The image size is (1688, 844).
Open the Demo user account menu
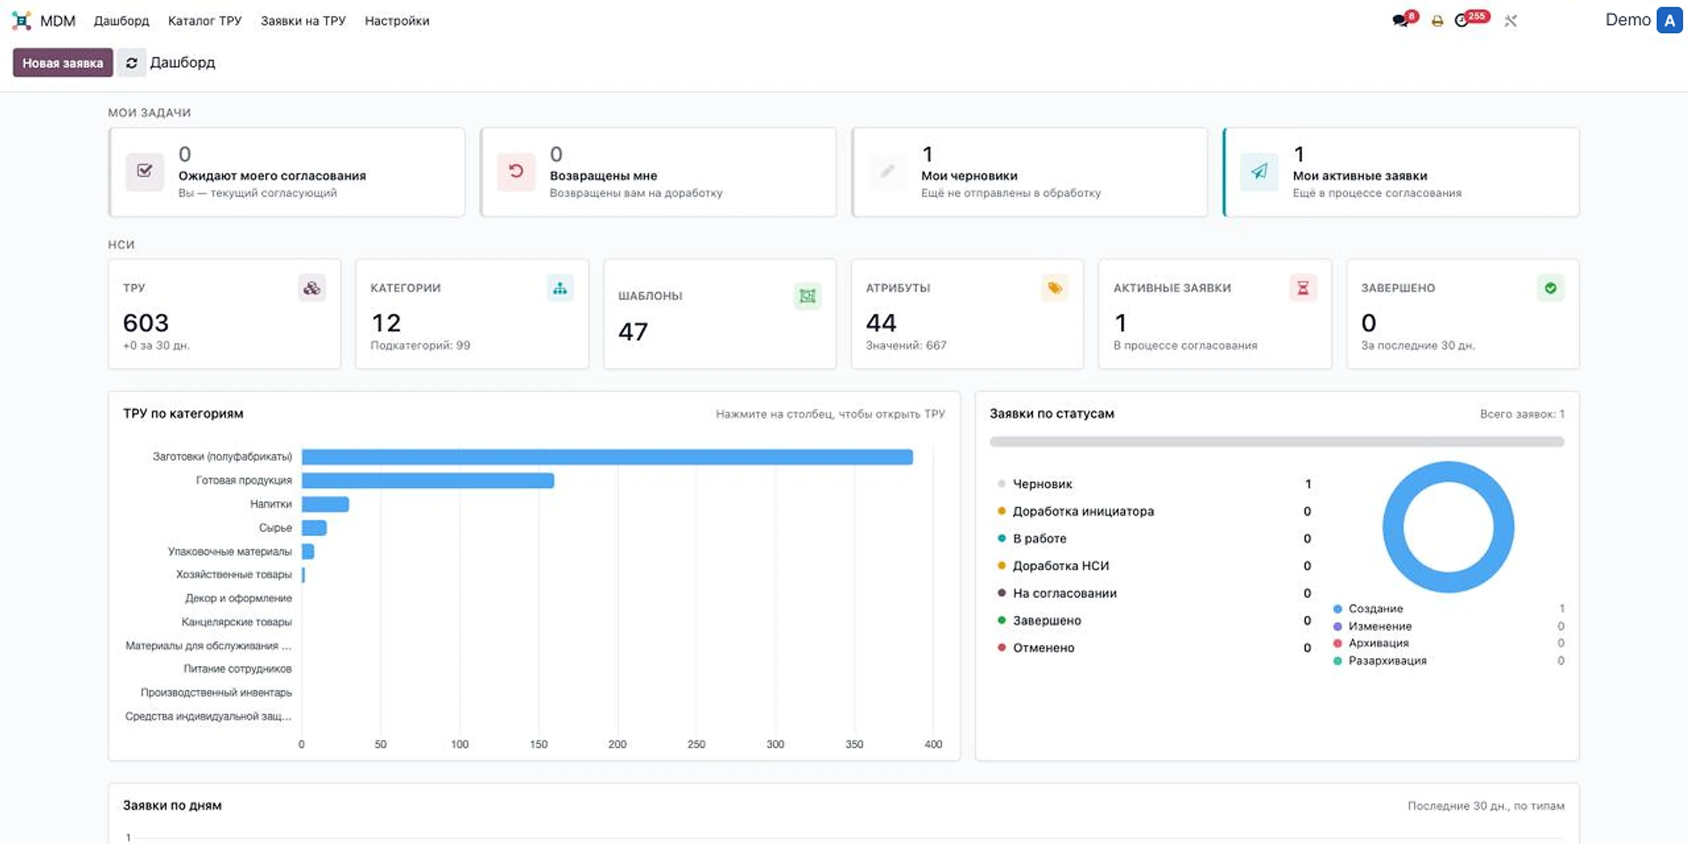[1643, 20]
